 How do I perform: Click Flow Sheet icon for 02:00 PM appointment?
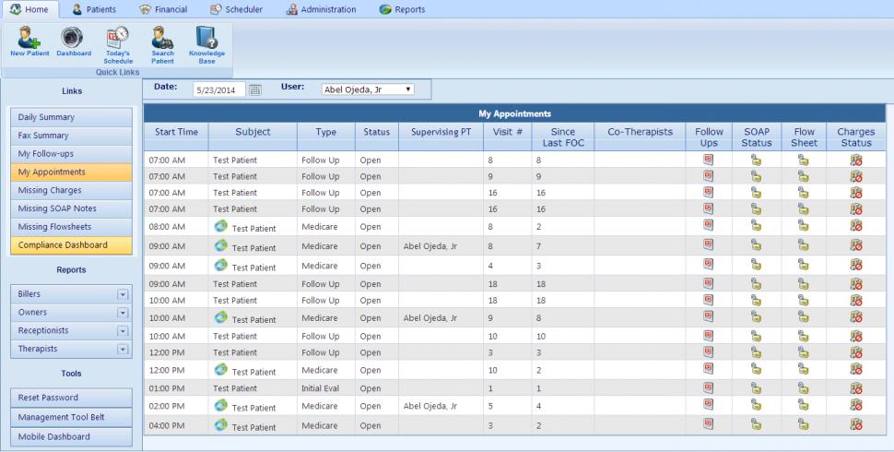pyautogui.click(x=804, y=406)
